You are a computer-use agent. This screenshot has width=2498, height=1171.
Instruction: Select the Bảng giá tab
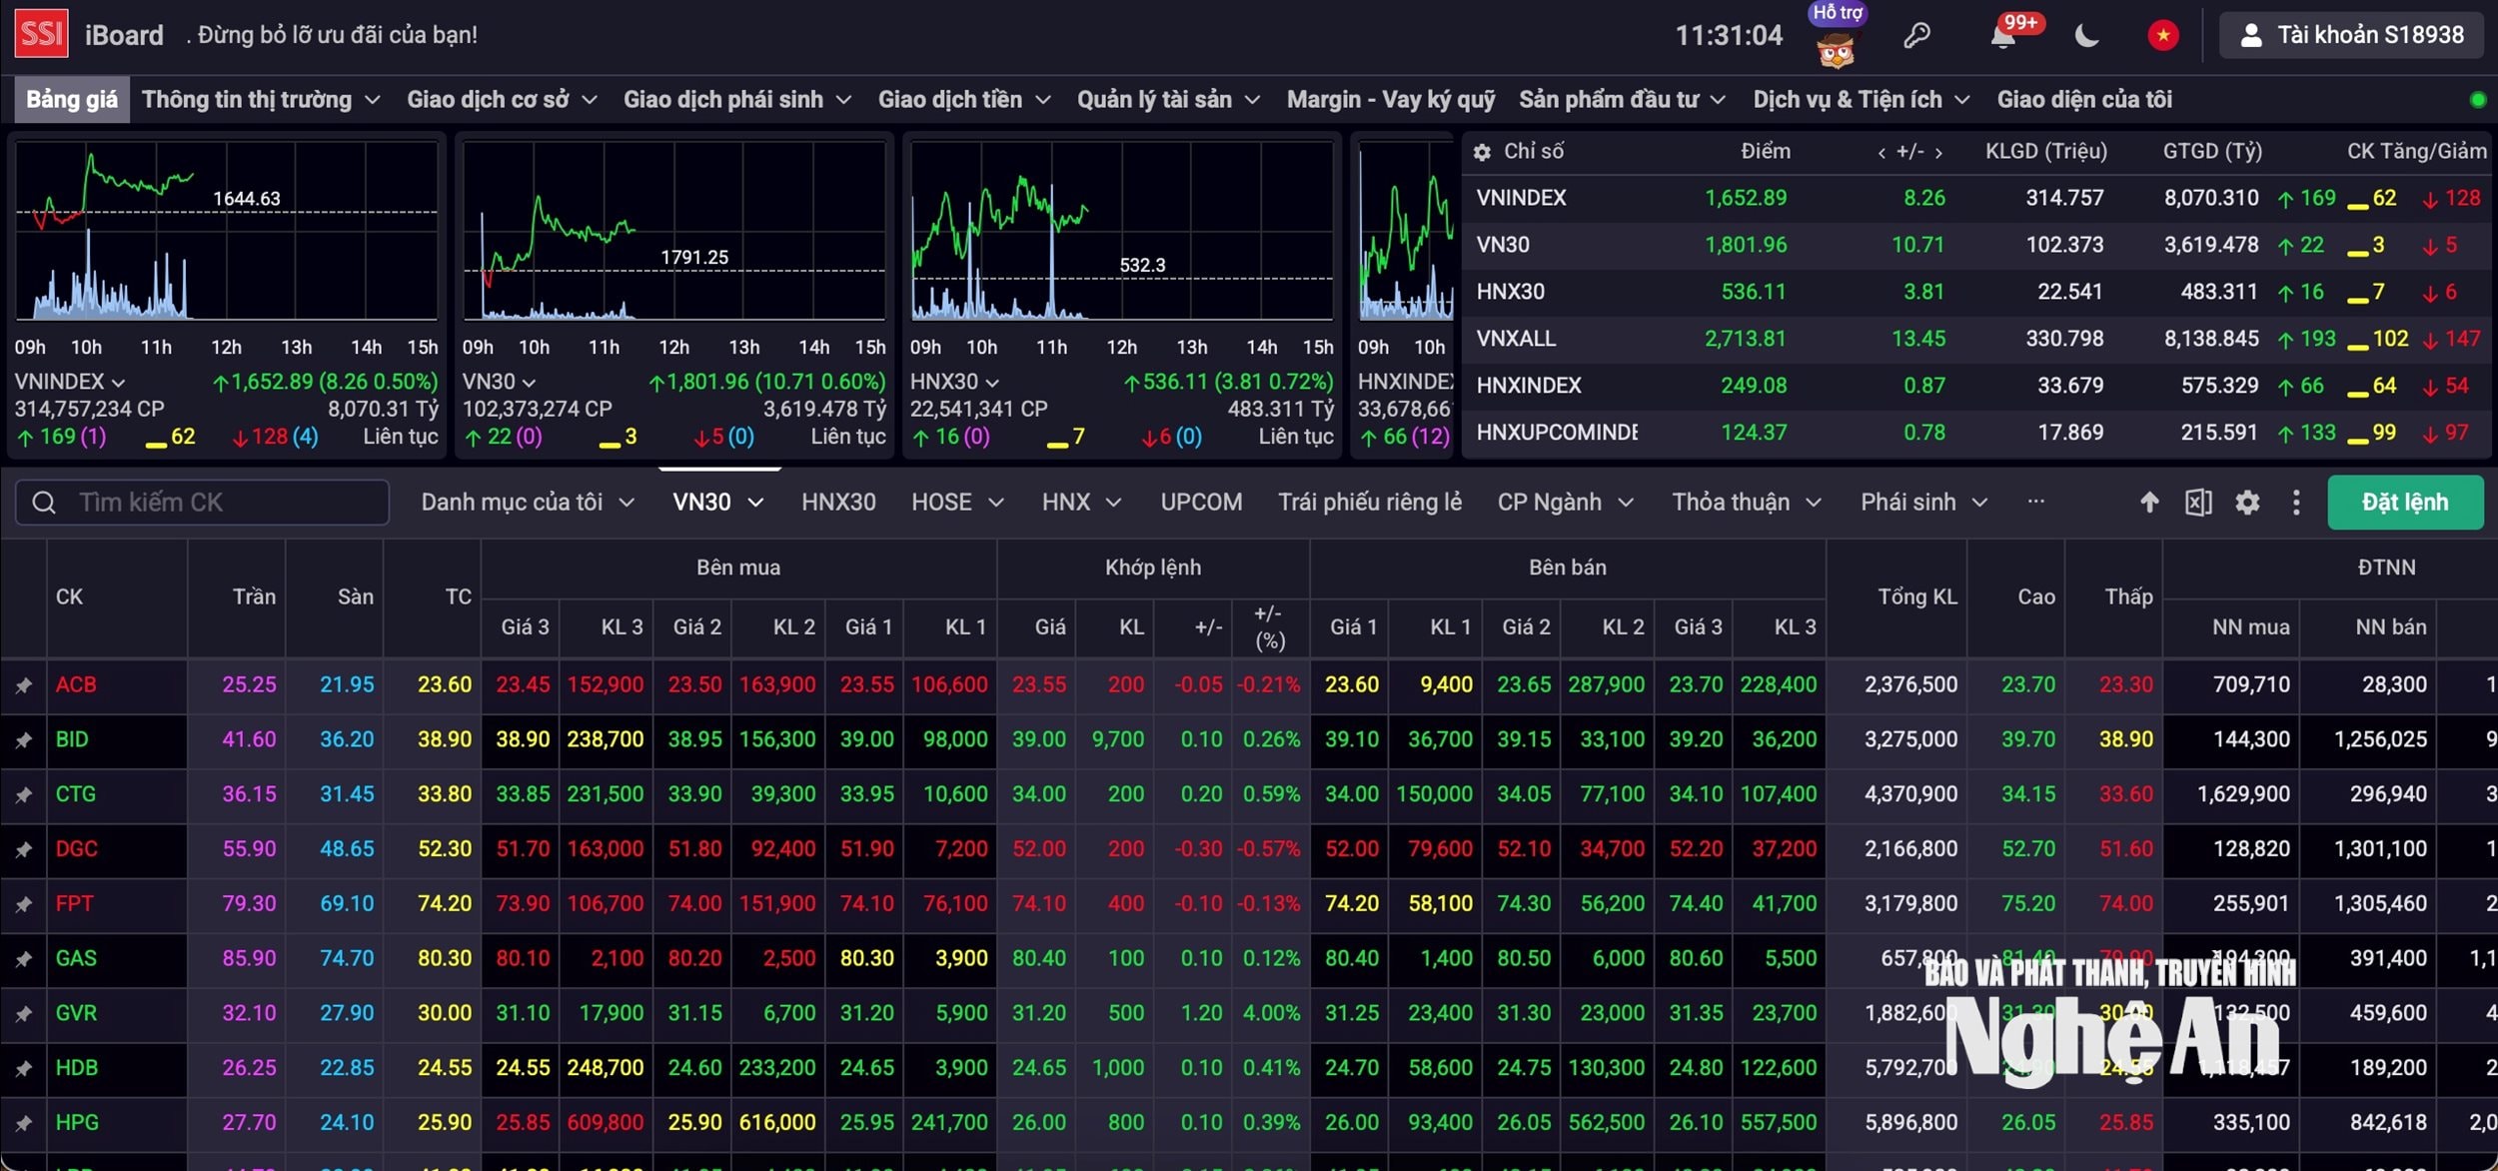point(72,100)
